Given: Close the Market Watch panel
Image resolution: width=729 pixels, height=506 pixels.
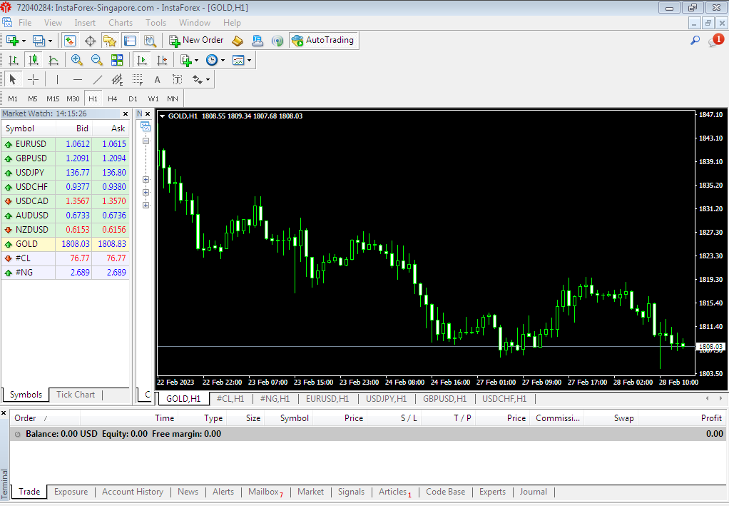Looking at the screenshot, I should (125, 113).
